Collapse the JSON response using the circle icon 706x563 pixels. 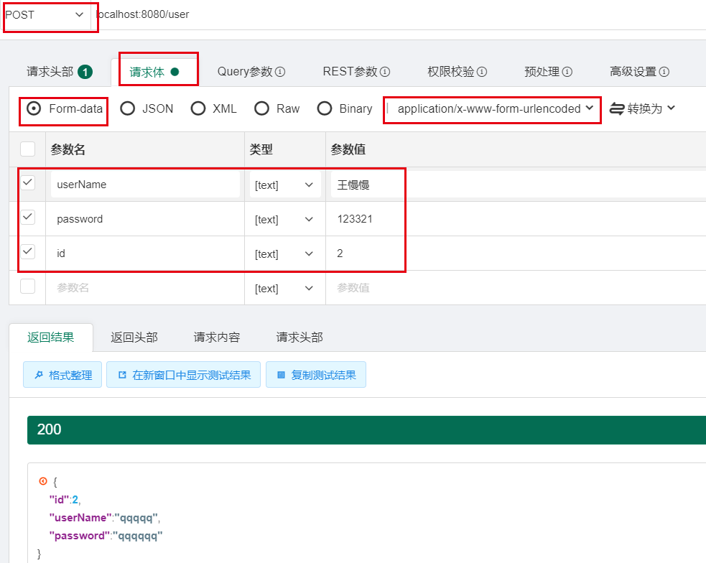pyautogui.click(x=43, y=481)
